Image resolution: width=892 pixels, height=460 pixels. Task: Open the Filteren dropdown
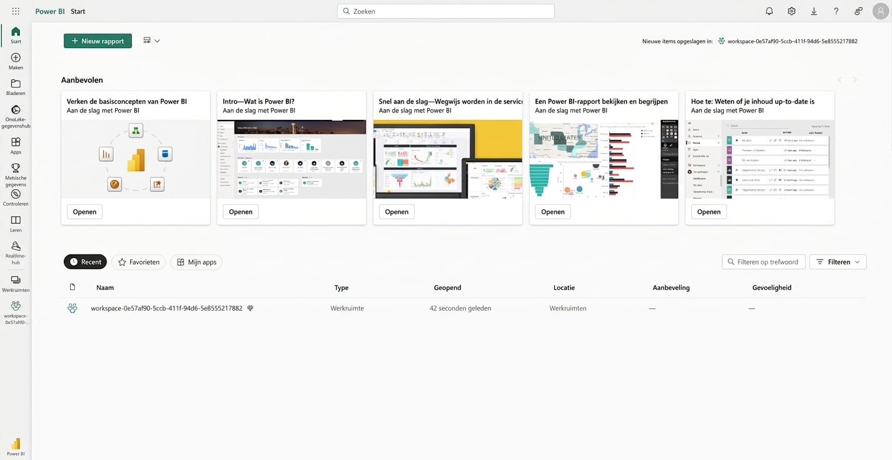pos(838,262)
